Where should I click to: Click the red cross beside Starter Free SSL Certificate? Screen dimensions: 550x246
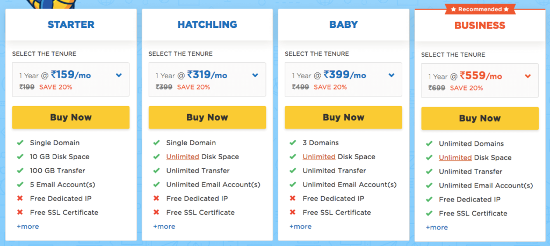20,212
